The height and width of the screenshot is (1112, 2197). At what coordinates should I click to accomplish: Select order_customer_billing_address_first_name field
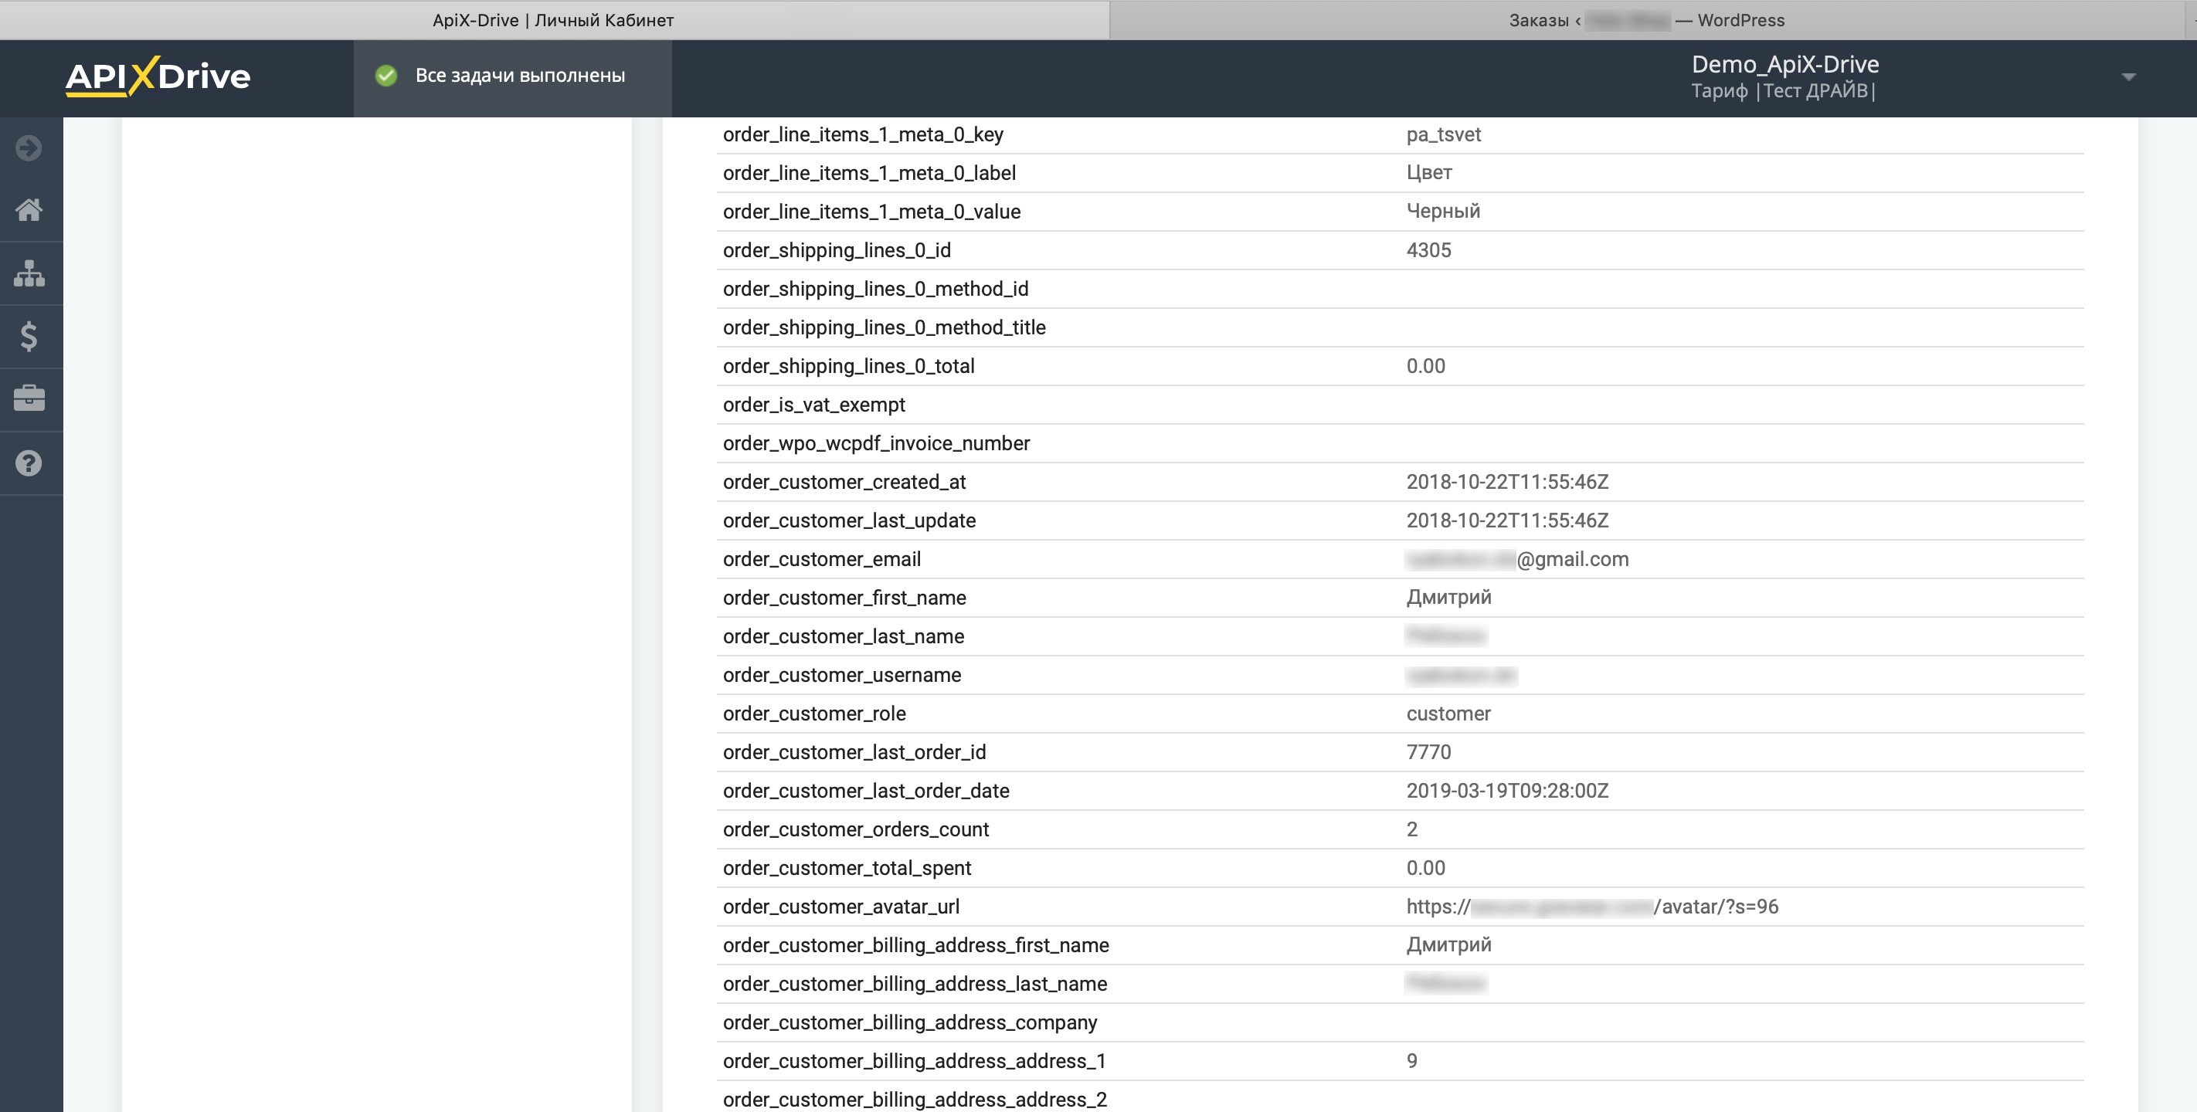coord(916,945)
